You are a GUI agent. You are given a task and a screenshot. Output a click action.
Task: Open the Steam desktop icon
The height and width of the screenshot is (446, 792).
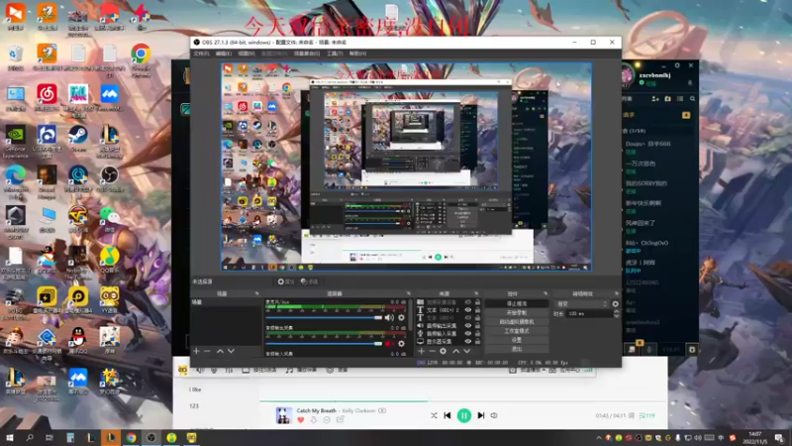(78, 139)
